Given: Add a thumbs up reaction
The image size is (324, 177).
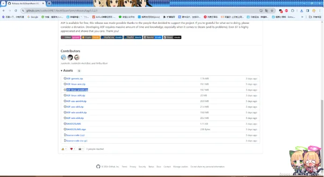Looking at the screenshot, I should coord(64,149).
